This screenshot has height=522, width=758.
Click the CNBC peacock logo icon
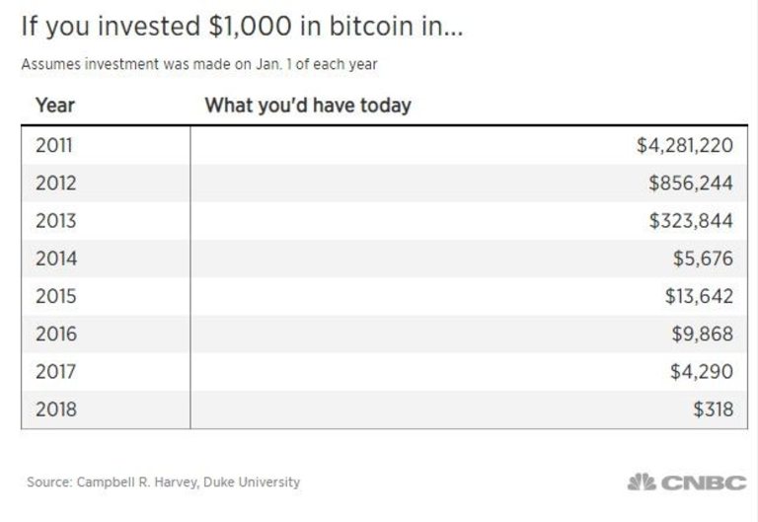642,483
